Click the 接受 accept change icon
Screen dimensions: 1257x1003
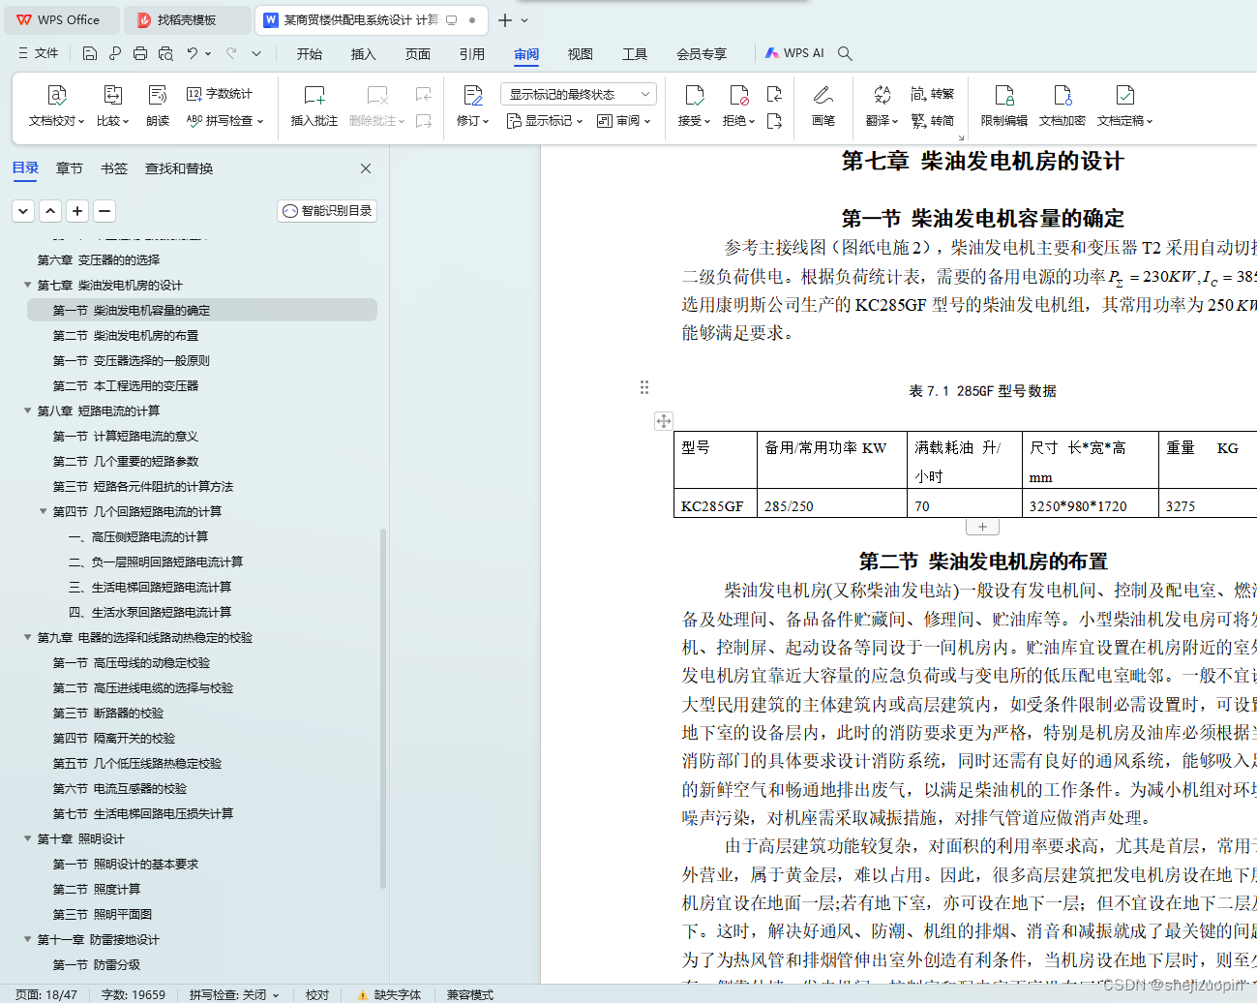(694, 95)
